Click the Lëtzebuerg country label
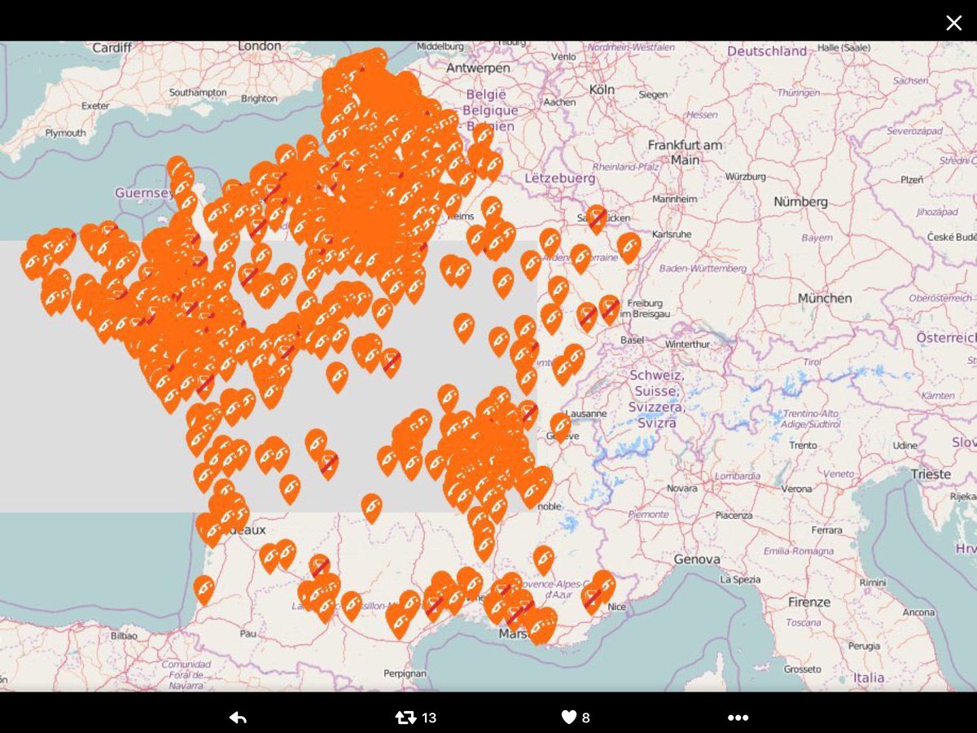The image size is (977, 733). tap(560, 177)
